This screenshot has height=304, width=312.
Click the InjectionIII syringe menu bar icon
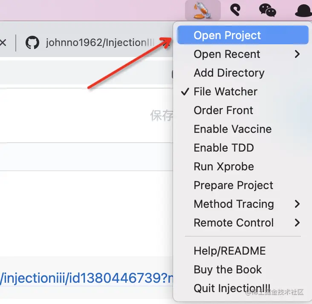point(202,10)
